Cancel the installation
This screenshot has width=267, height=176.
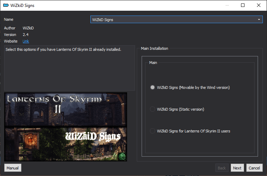255,168
